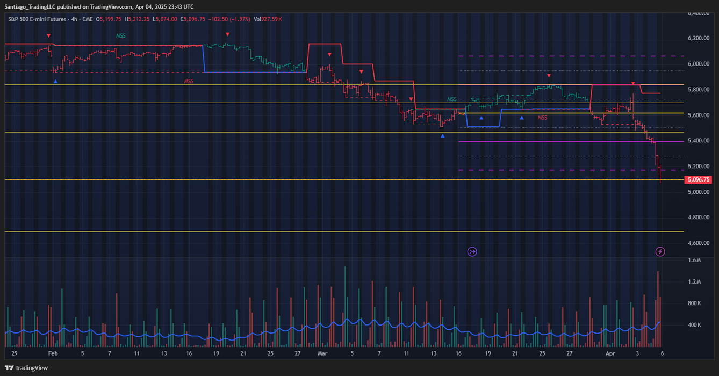
Task: Click the blue up-arrow marker near March 21
Action: (521, 117)
